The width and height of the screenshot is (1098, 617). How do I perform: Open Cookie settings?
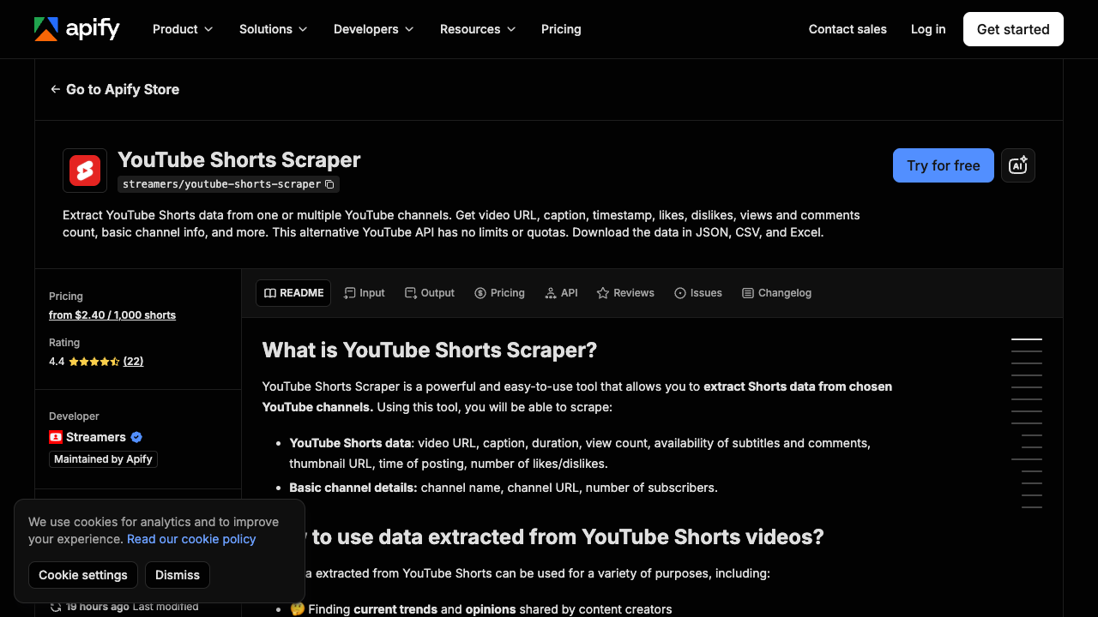coord(83,575)
